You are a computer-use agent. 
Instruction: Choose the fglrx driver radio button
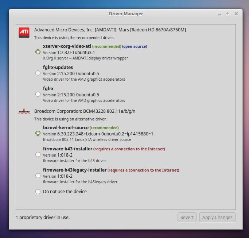38,94
